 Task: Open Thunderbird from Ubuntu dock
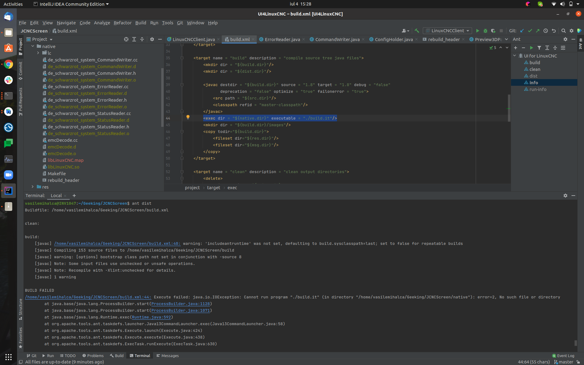(9, 16)
